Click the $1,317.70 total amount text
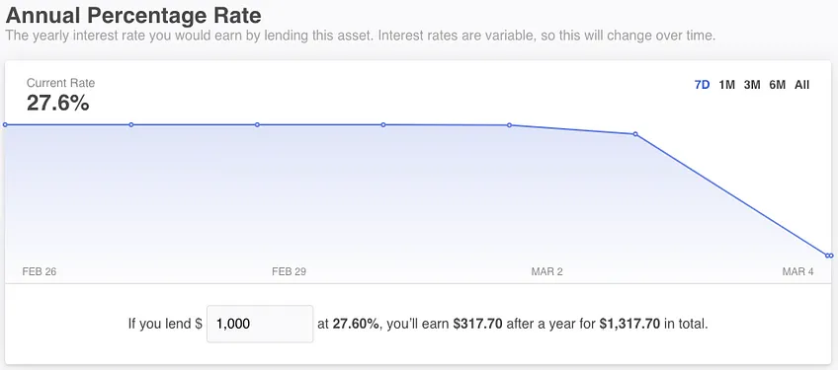 [x=629, y=324]
